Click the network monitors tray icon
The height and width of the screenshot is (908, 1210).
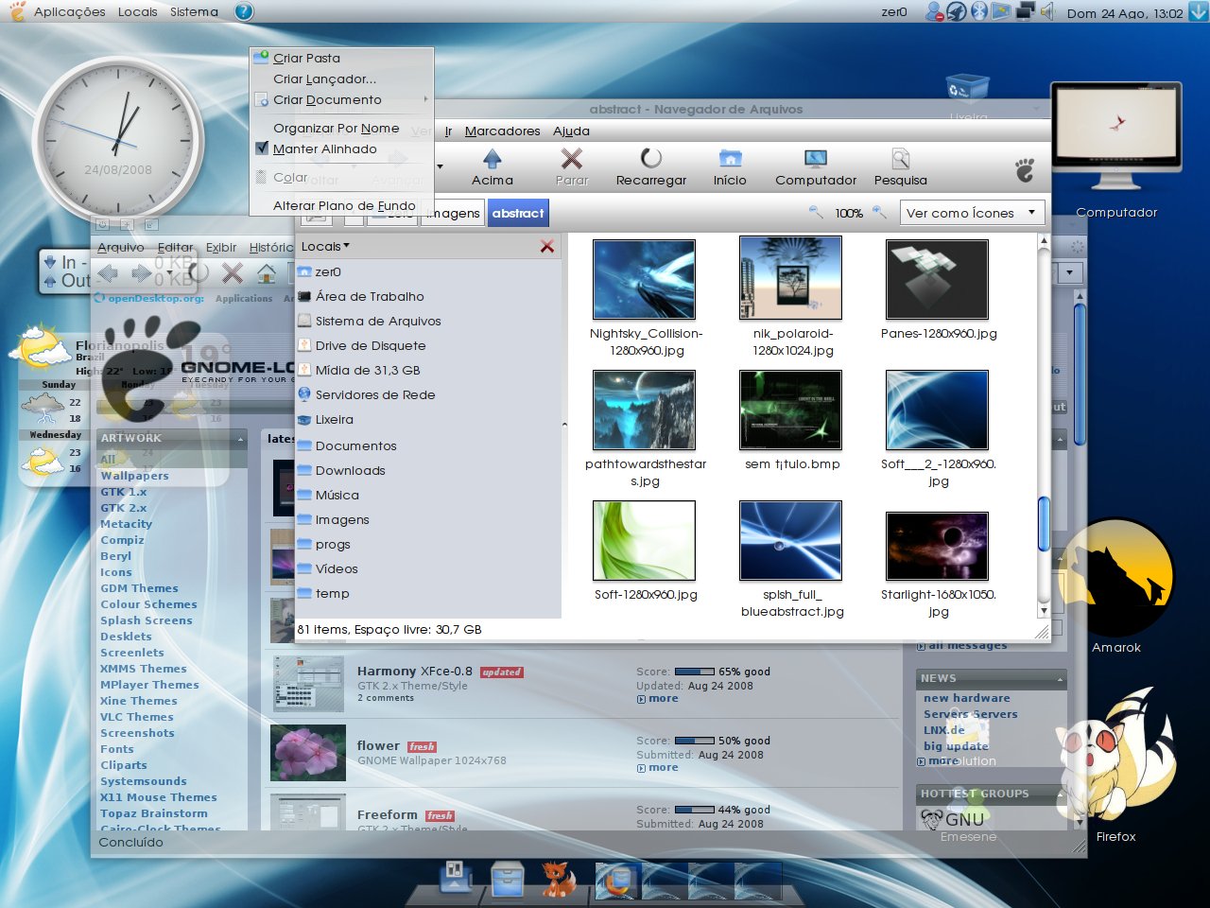coord(1025,11)
